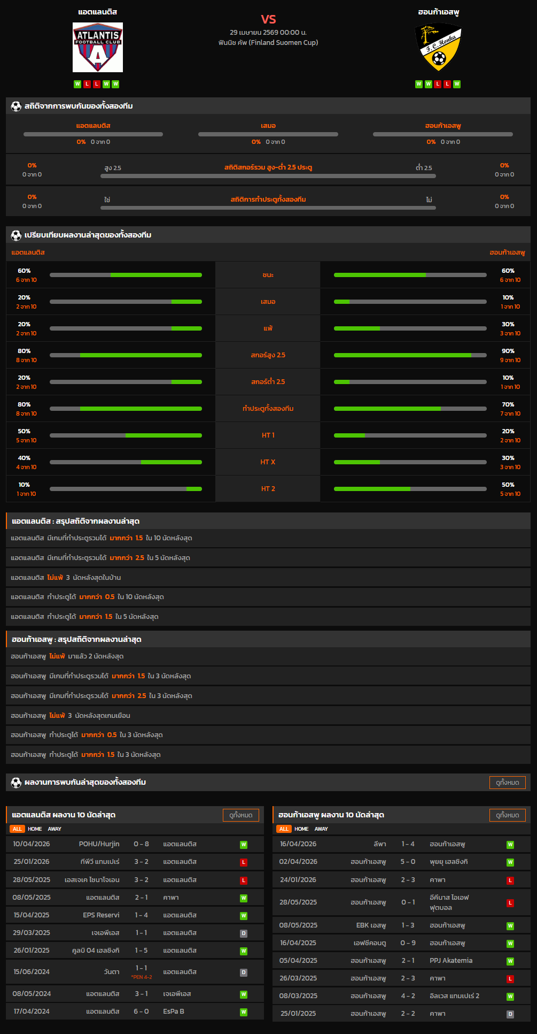The image size is (537, 1034).
Task: Click the soccer ball icon beside recent form comparison header
Action: pyautogui.click(x=16, y=235)
